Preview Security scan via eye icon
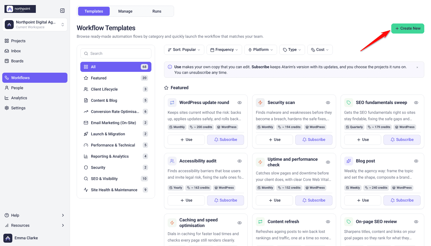The width and height of the screenshot is (431, 246). [328, 103]
